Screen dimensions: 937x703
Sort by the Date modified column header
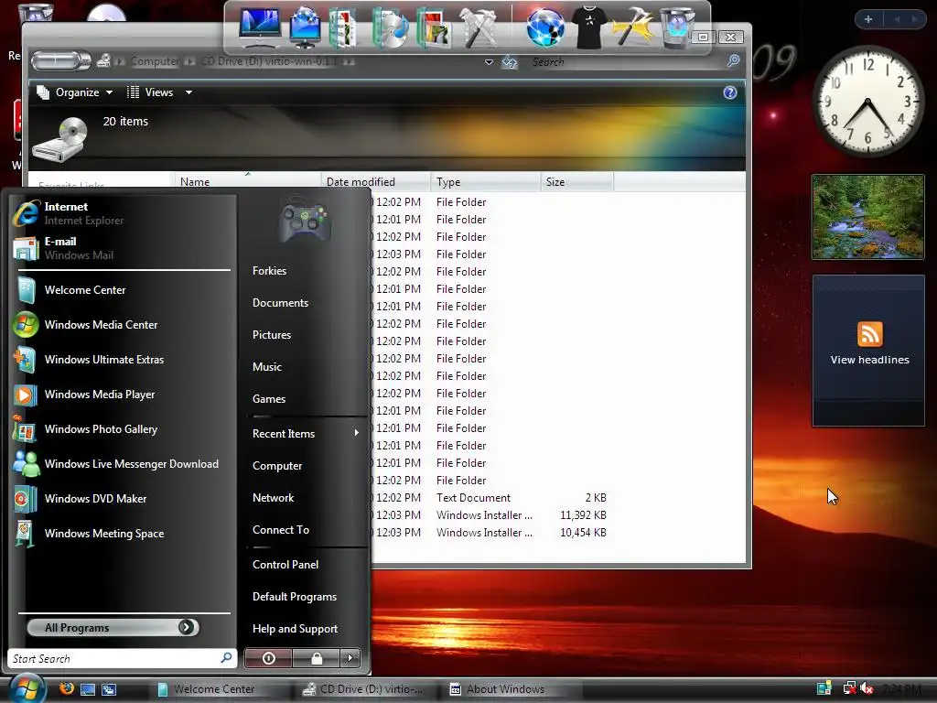coord(375,182)
